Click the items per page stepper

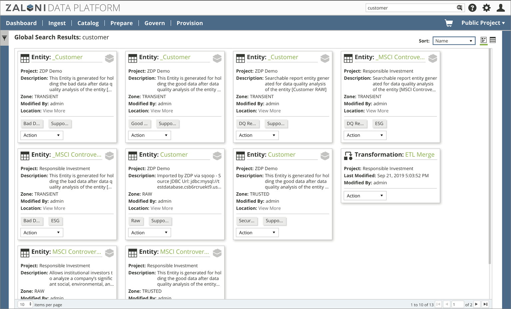coord(25,304)
